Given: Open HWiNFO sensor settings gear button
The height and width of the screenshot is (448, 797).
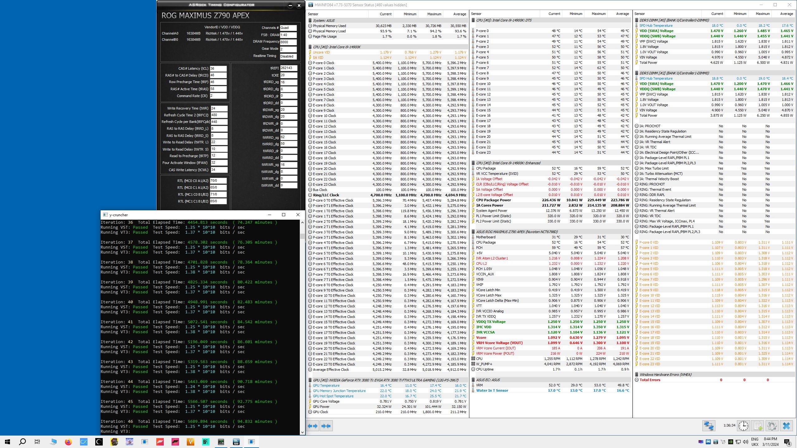Looking at the screenshot, I should (x=772, y=426).
